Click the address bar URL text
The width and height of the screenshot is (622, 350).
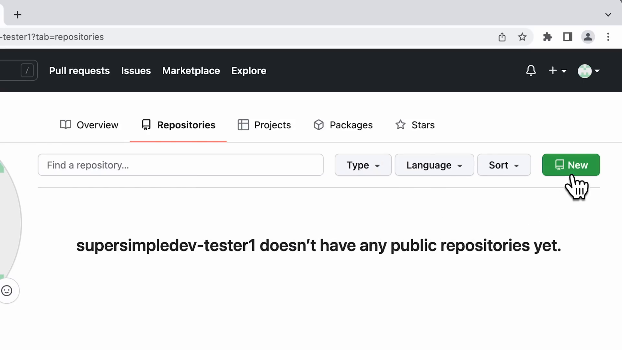coord(52,37)
